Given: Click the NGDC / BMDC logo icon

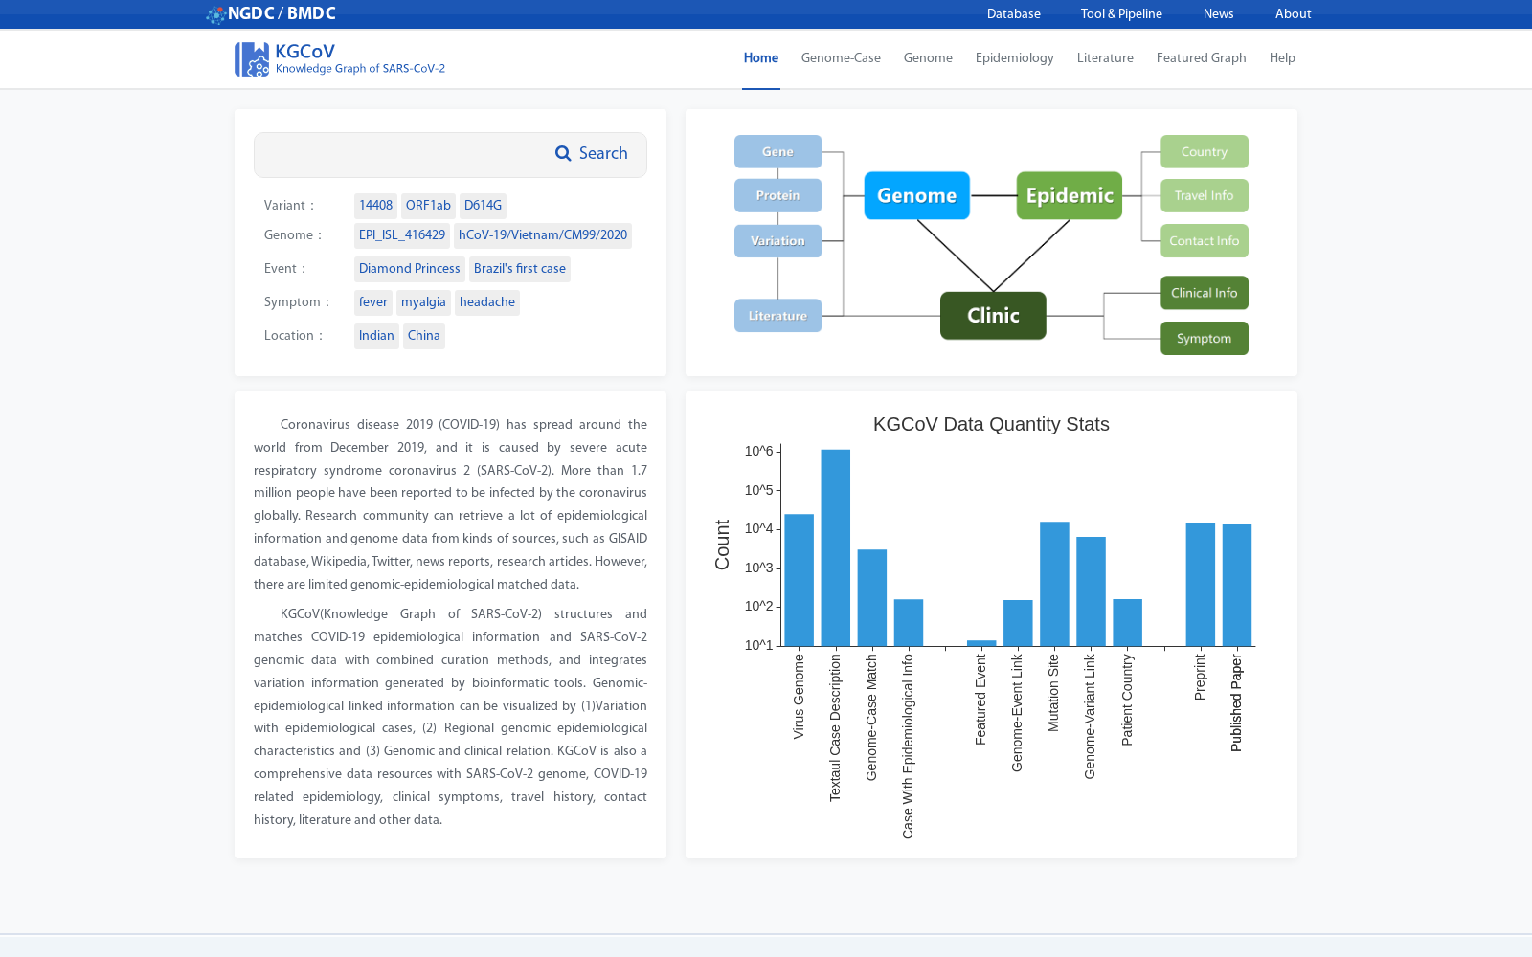Looking at the screenshot, I should tap(215, 14).
